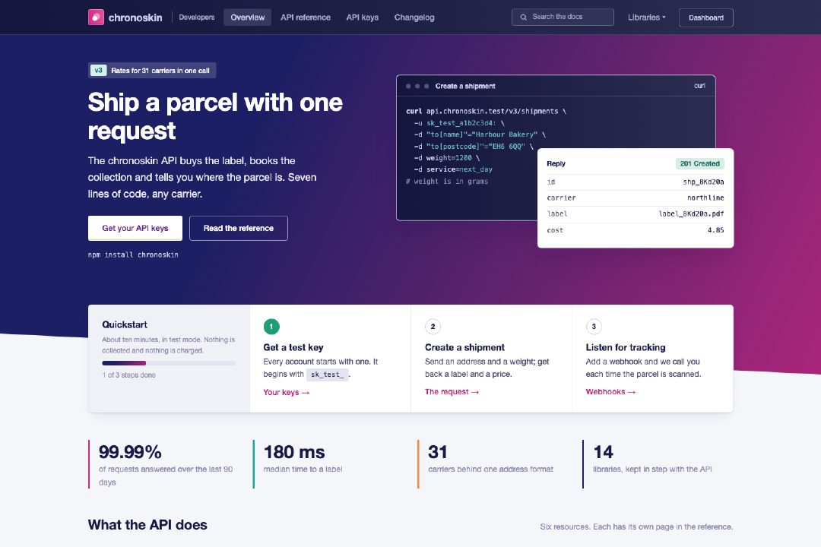Click the Rates for 31 carriers text
This screenshot has width=821, height=547.
point(160,71)
